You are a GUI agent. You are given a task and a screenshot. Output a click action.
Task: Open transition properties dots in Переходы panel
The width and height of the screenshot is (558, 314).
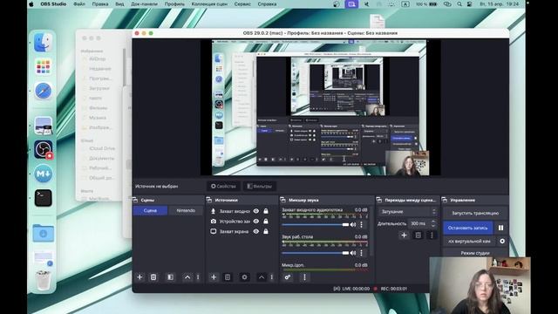(x=432, y=235)
